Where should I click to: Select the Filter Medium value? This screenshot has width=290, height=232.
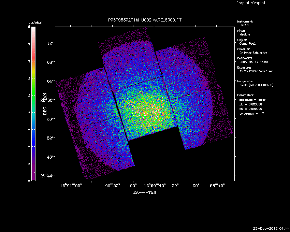tap(245, 34)
